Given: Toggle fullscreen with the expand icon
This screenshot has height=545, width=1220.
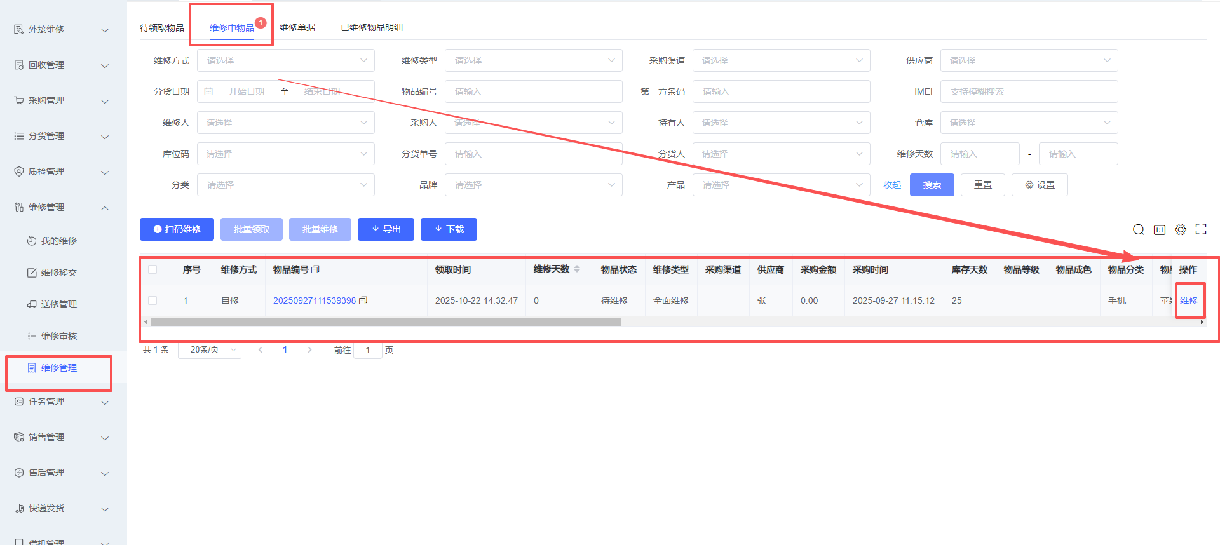Looking at the screenshot, I should 1200,229.
